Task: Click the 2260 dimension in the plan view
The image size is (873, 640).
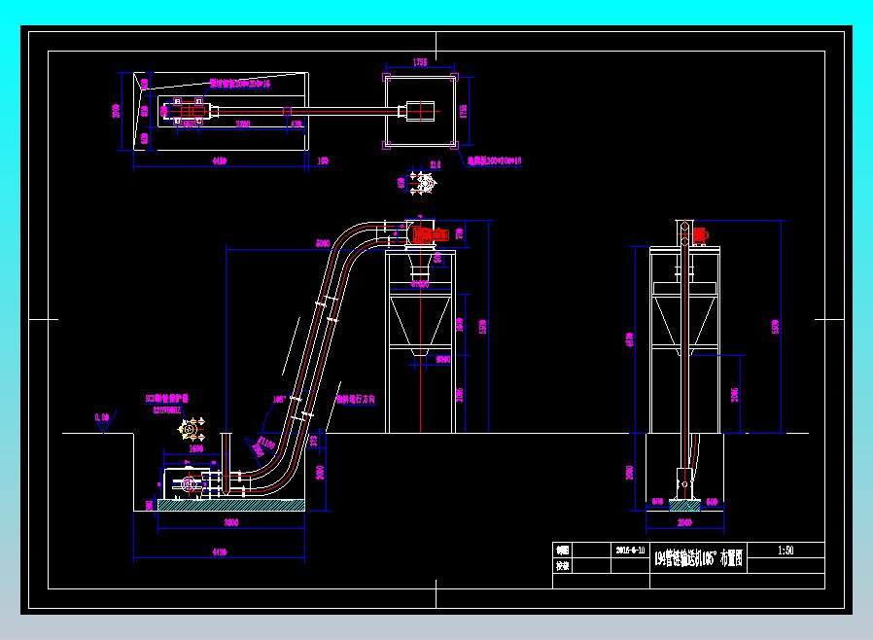Action: 243,124
